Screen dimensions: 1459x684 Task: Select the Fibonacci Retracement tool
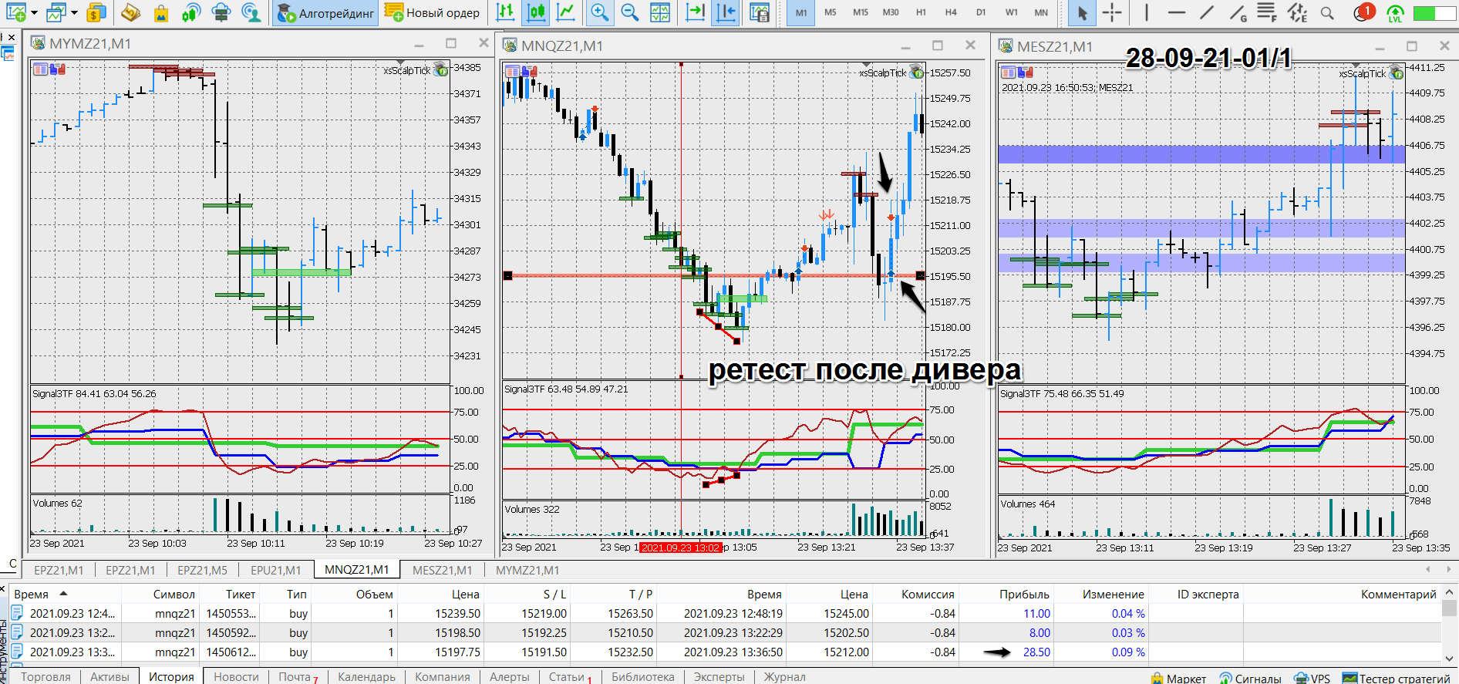[x=1267, y=12]
